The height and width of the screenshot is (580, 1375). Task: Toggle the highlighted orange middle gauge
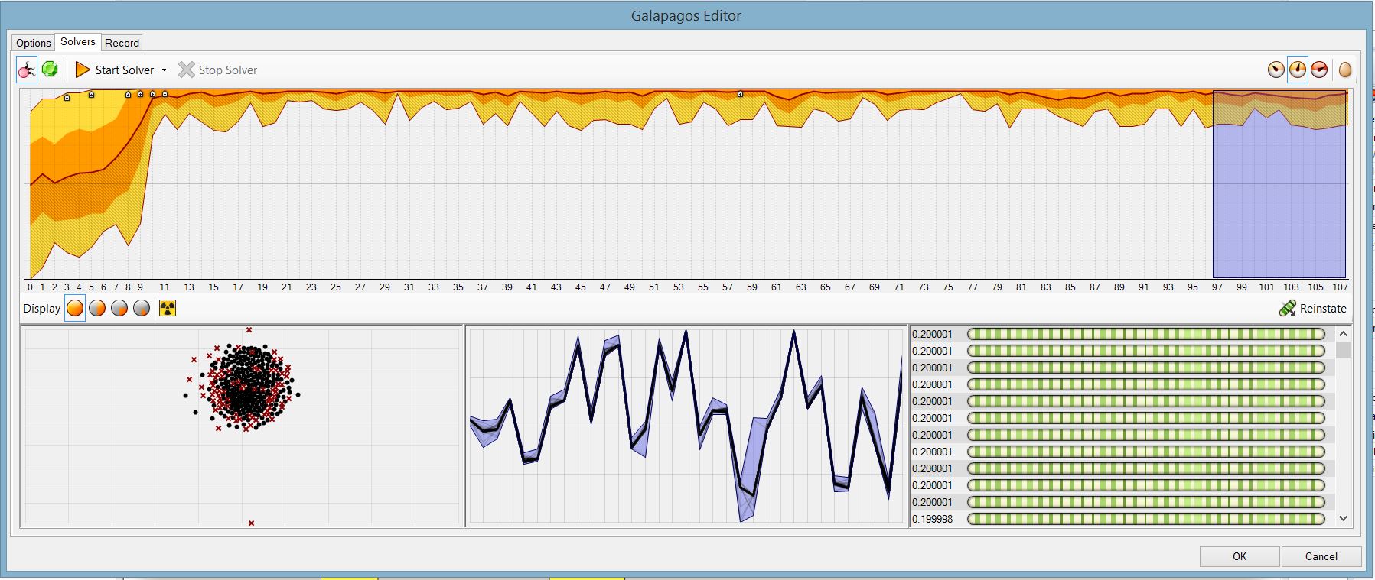click(1298, 70)
